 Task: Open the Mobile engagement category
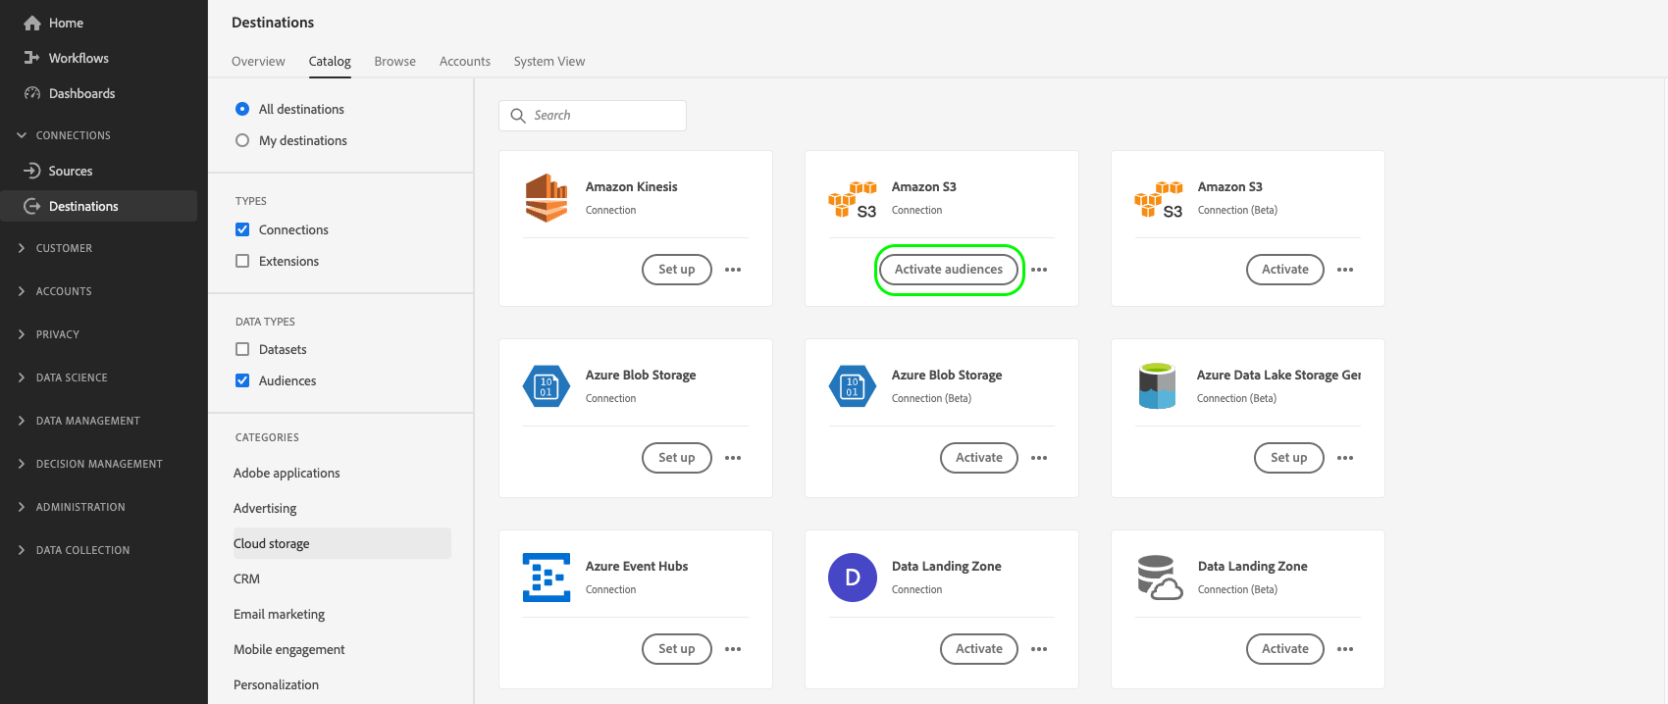289,649
